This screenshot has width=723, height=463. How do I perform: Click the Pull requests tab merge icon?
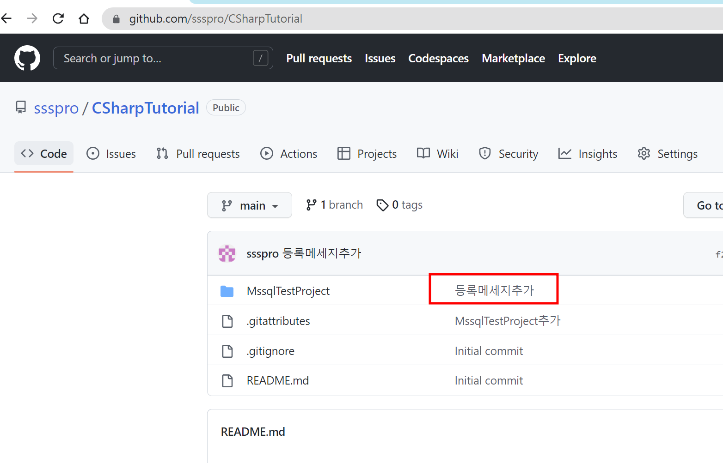[x=162, y=153]
